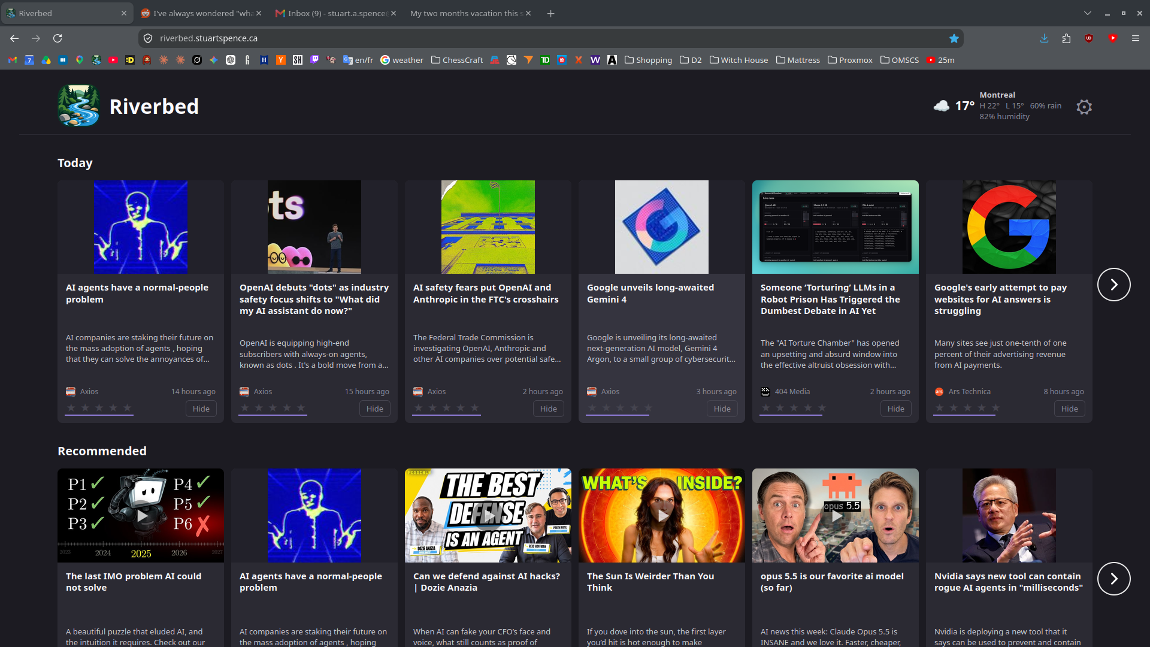Screen dimensions: 1150x647
Task: Play the "last IMO problem" video thumbnail
Action: pos(141,515)
